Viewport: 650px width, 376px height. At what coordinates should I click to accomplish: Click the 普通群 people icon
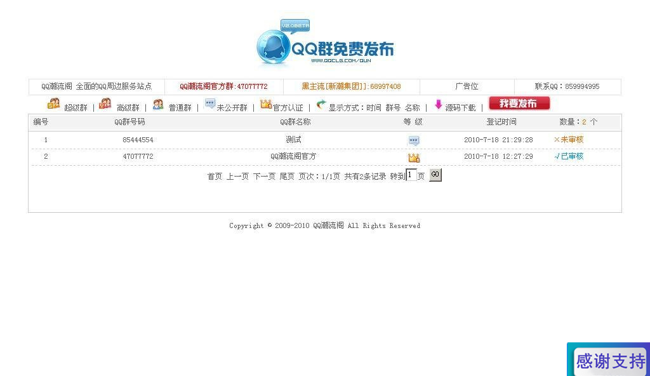158,104
